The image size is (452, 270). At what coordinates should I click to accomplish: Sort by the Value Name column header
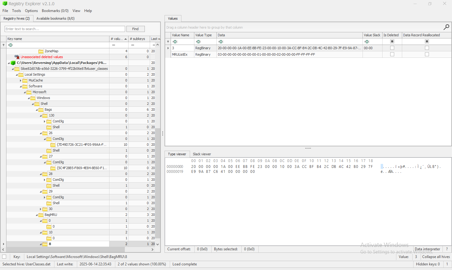point(182,35)
